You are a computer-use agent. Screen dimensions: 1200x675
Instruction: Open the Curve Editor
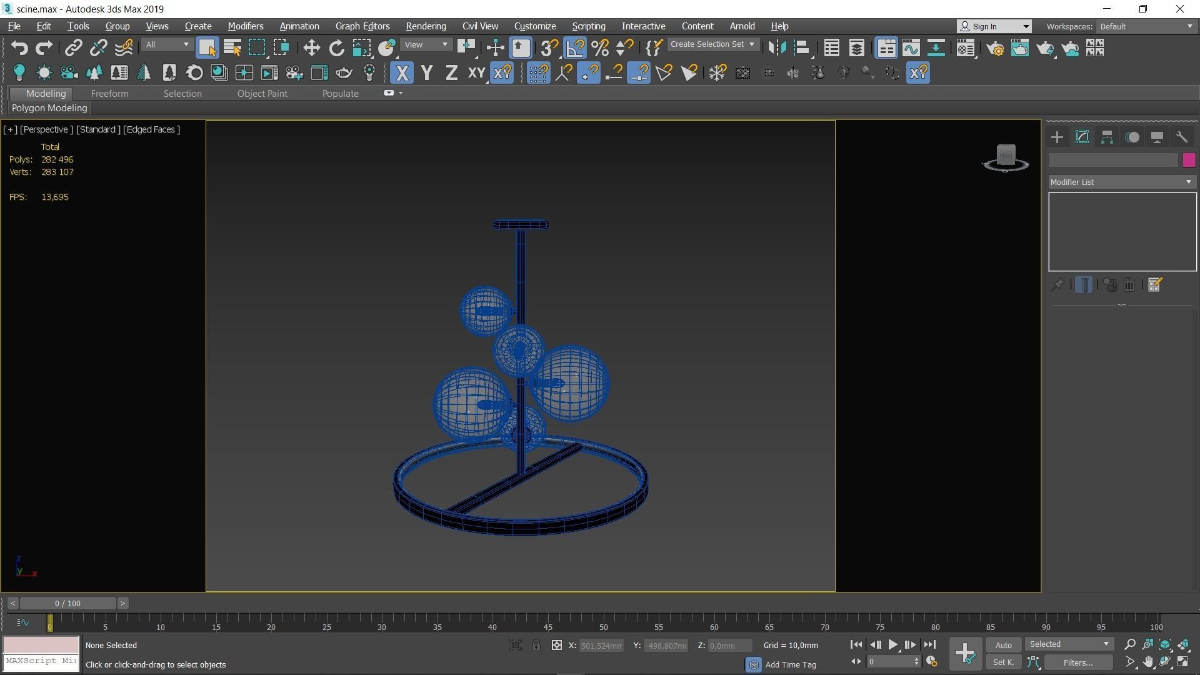pos(911,48)
